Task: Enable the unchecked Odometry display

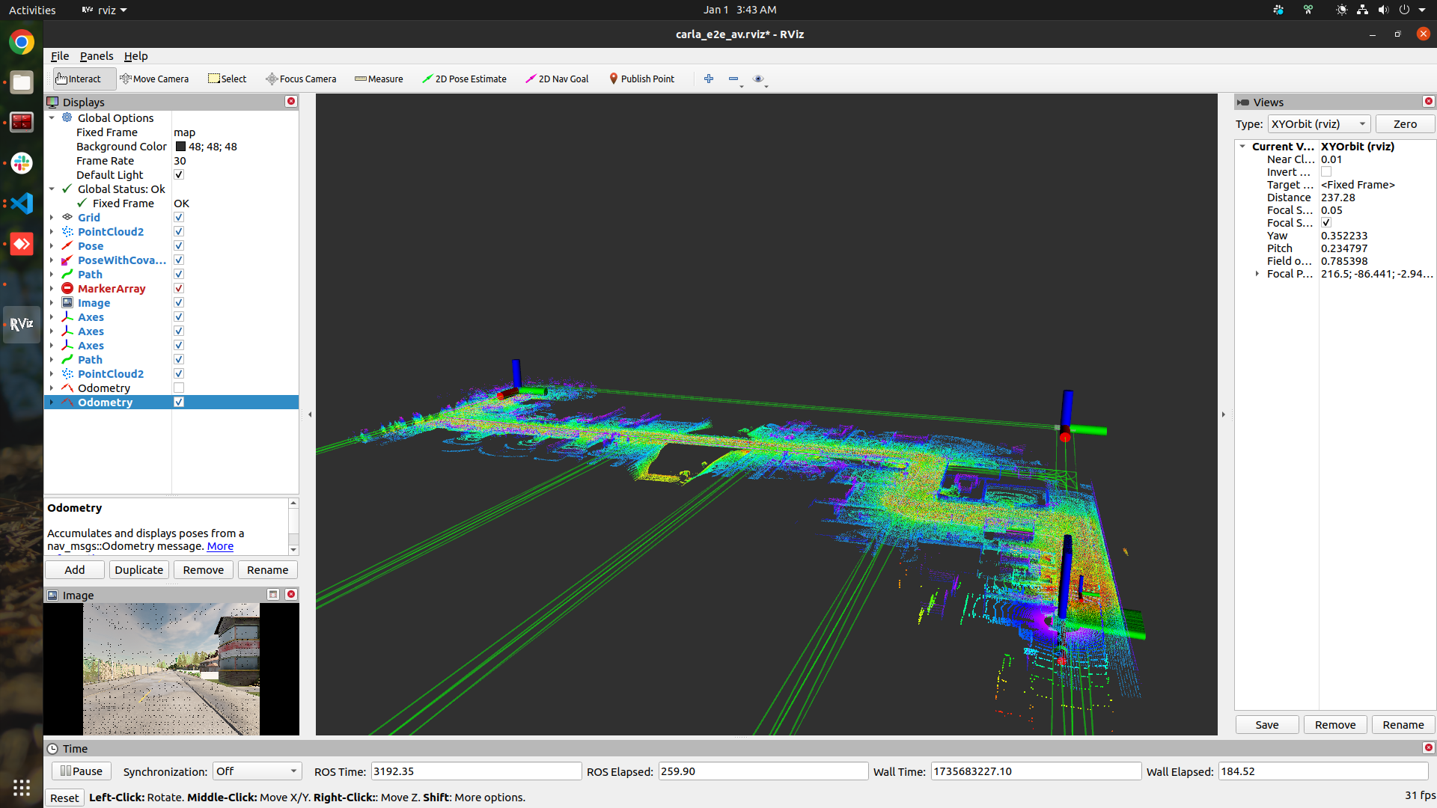Action: coord(179,388)
